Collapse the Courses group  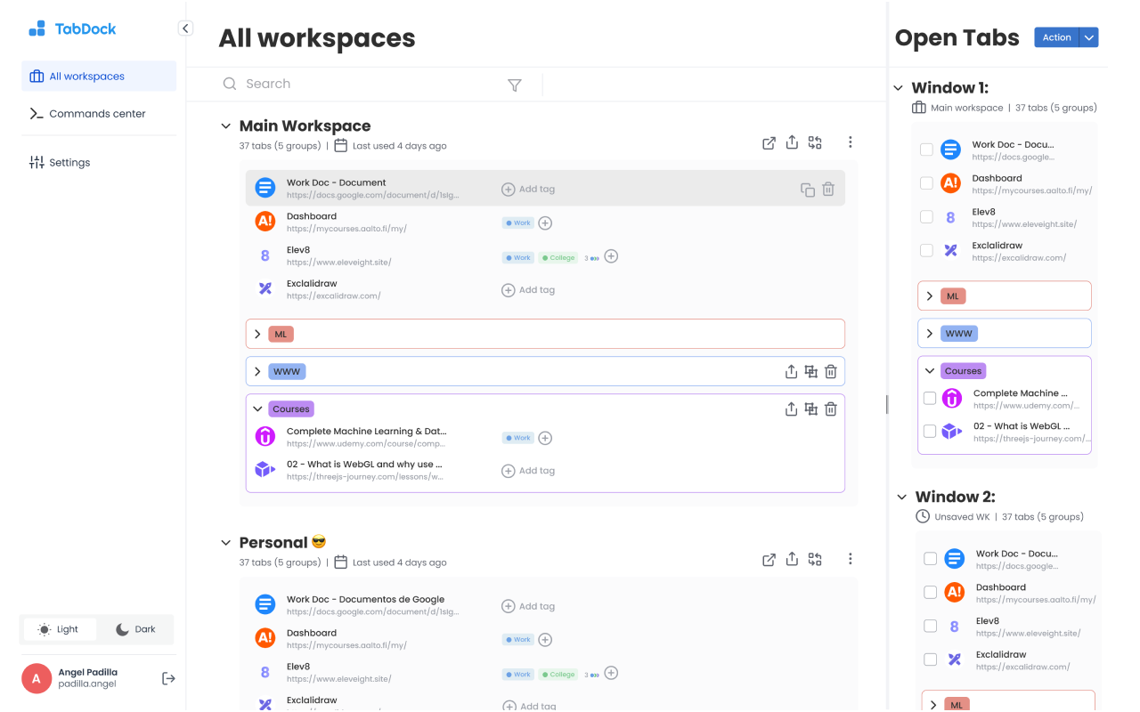tap(258, 409)
